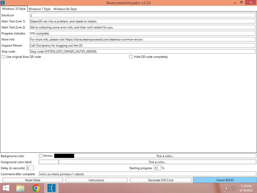The height and width of the screenshot is (193, 257).
Task: Click the 'Foreground color (text)' label
Action: pyautogui.click(x=16, y=162)
